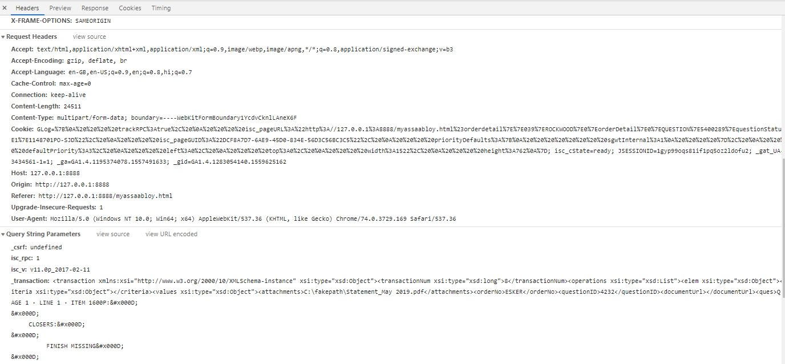The height and width of the screenshot is (364, 785).
Task: Click view source beside Query String Parameters
Action: (113, 234)
